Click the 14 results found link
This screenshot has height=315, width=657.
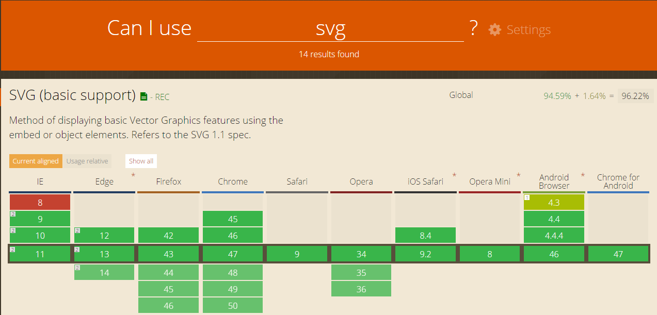coord(329,54)
